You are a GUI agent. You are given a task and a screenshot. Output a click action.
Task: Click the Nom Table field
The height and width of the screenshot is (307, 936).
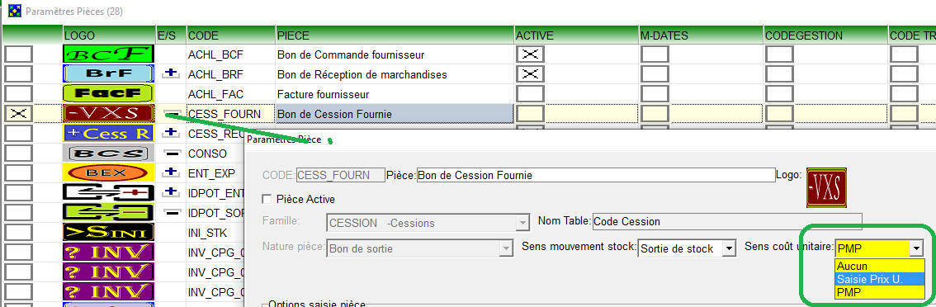pos(727,221)
